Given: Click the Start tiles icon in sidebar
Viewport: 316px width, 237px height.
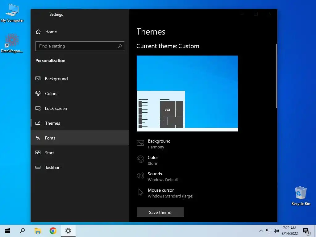Looking at the screenshot, I should pos(38,152).
